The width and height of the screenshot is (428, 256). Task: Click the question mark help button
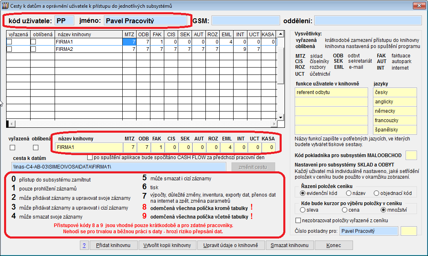[84, 245]
